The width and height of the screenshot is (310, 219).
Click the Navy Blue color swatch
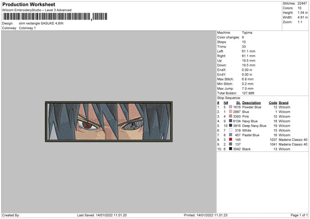pyautogui.click(x=230, y=121)
